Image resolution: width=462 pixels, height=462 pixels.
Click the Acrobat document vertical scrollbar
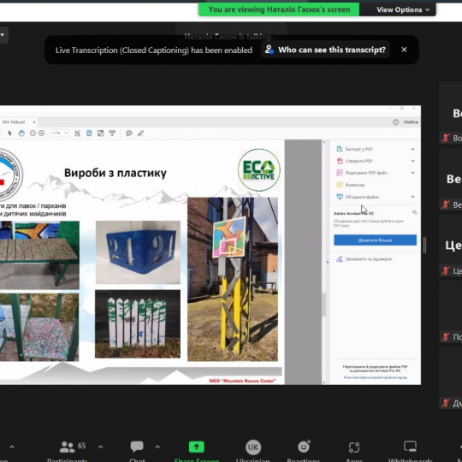323,305
